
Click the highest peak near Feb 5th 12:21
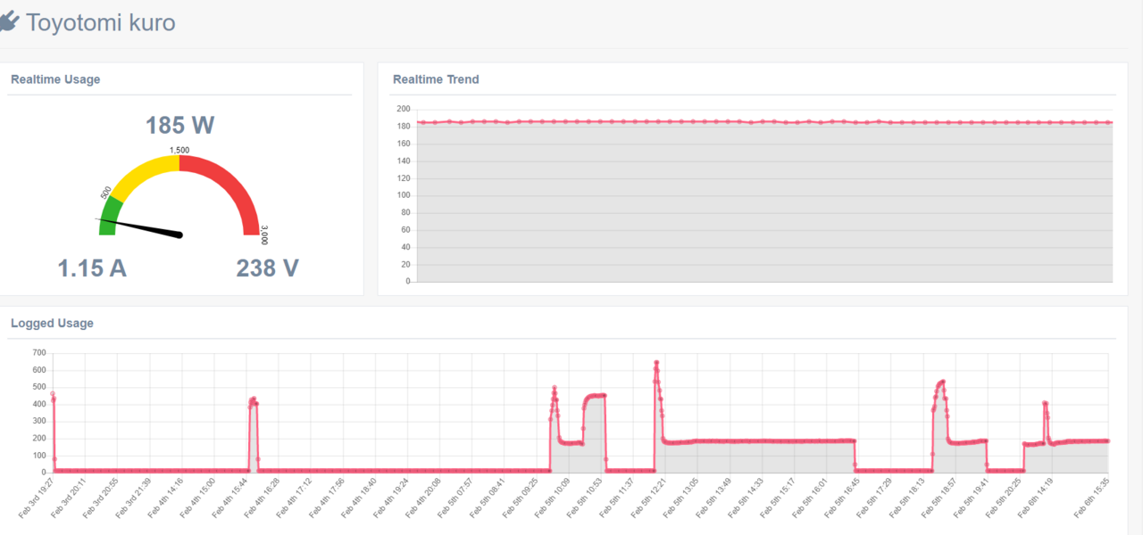(x=656, y=363)
